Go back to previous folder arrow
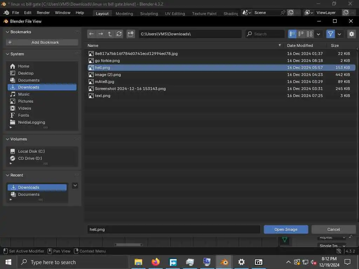This screenshot has width=359, height=269. (x=92, y=34)
